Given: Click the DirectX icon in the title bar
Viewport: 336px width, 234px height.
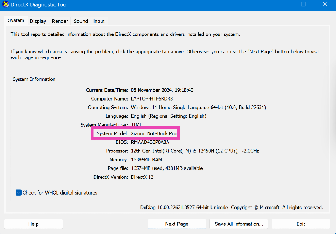Looking at the screenshot, I should (6, 5).
